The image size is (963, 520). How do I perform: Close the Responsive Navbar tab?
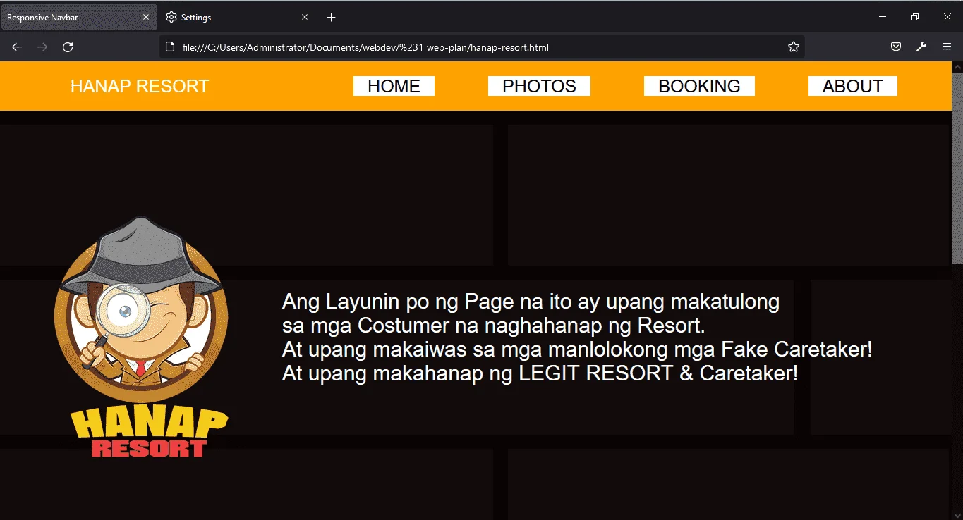point(146,17)
